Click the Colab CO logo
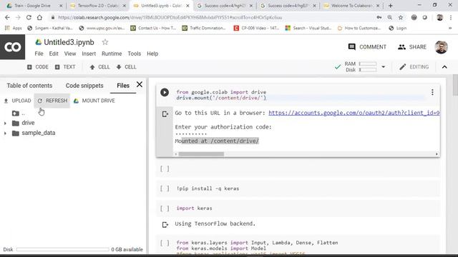This screenshot has height=257, width=458. click(x=13, y=47)
